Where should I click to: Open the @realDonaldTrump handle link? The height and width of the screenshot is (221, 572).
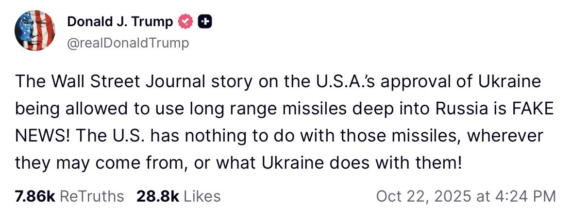tap(128, 43)
